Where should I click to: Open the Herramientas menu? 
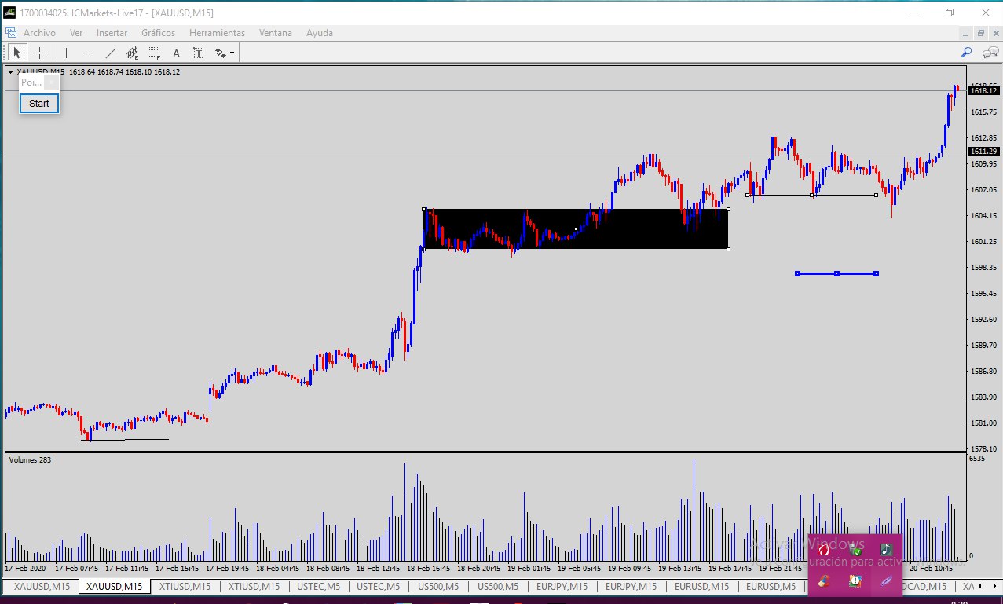coord(217,33)
